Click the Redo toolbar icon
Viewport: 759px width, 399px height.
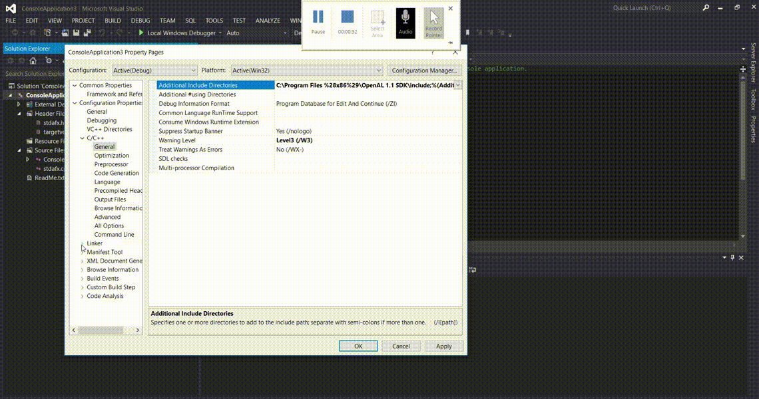coord(120,33)
